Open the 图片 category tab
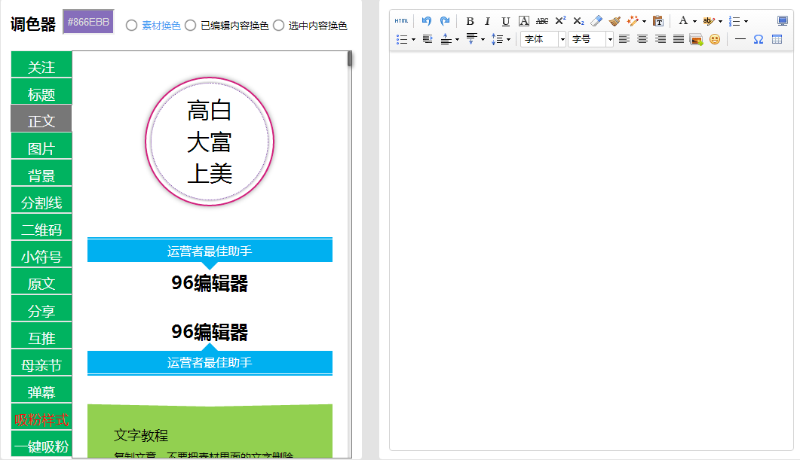The height and width of the screenshot is (460, 800). click(x=41, y=146)
